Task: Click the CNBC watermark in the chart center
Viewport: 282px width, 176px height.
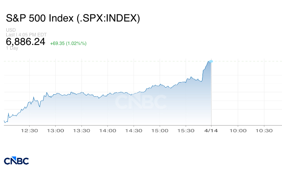Action: coord(140,102)
